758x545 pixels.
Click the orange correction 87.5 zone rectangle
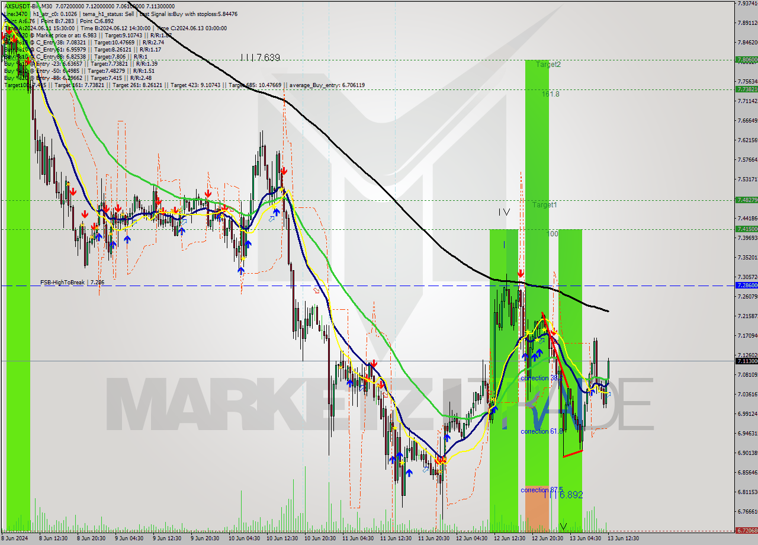coord(537,508)
